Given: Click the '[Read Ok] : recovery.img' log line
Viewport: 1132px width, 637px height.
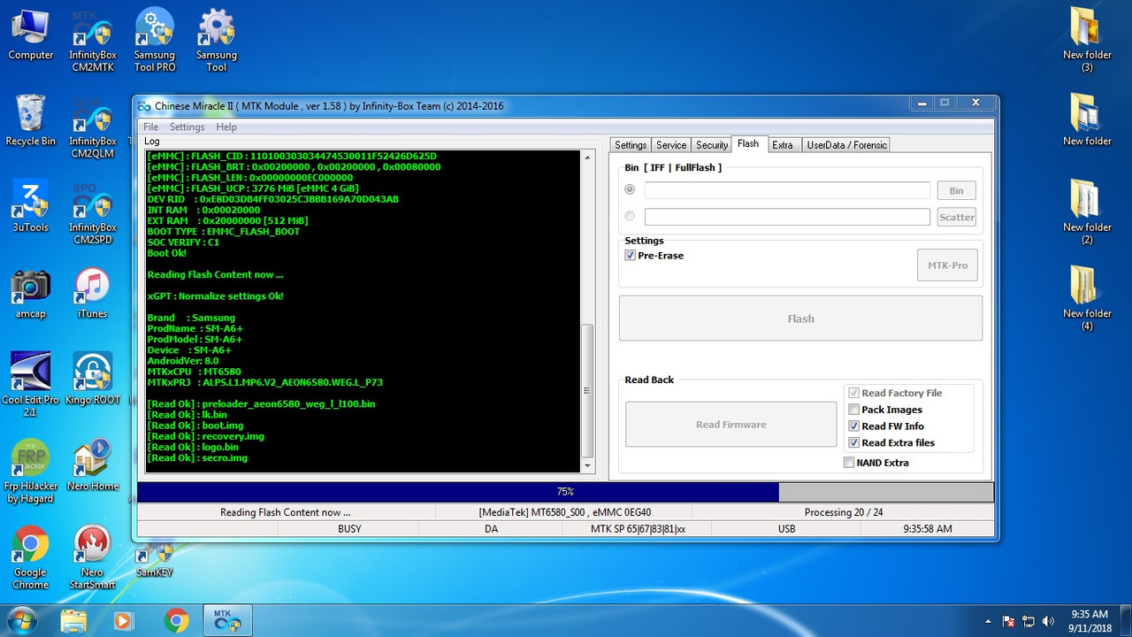Looking at the screenshot, I should [206, 436].
